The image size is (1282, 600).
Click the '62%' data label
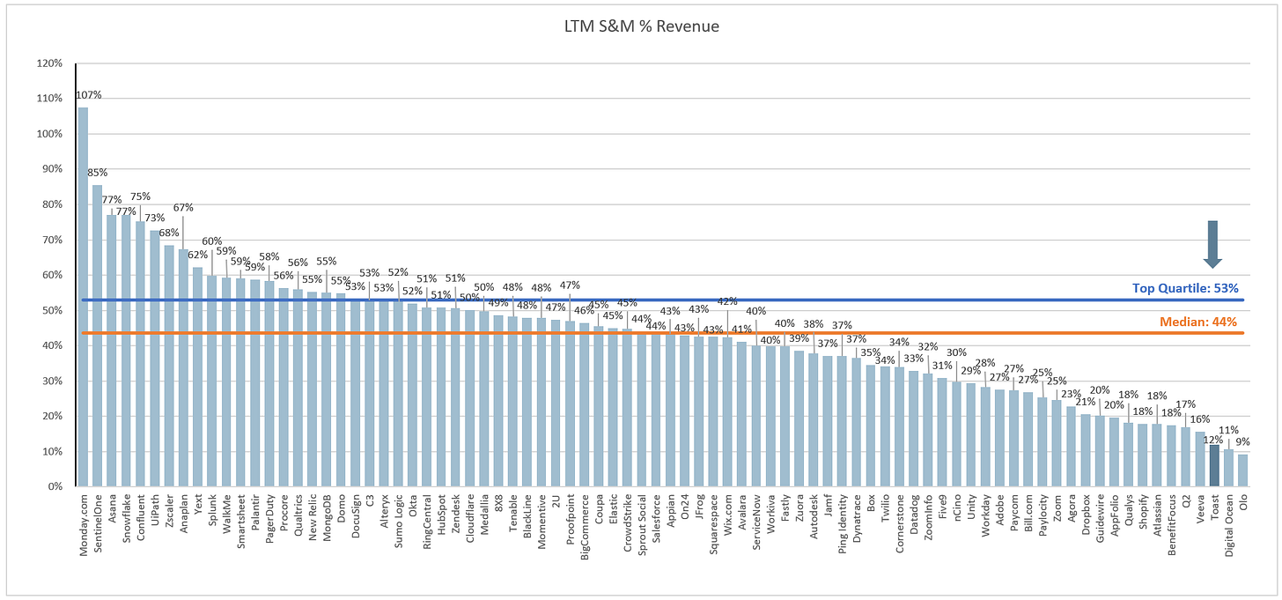pos(197,255)
